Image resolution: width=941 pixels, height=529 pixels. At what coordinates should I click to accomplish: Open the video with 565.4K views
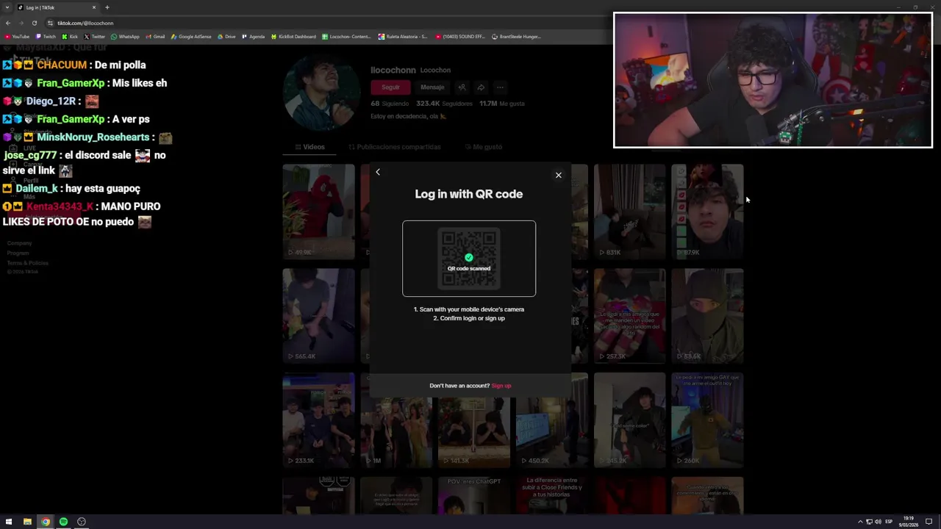pos(318,316)
